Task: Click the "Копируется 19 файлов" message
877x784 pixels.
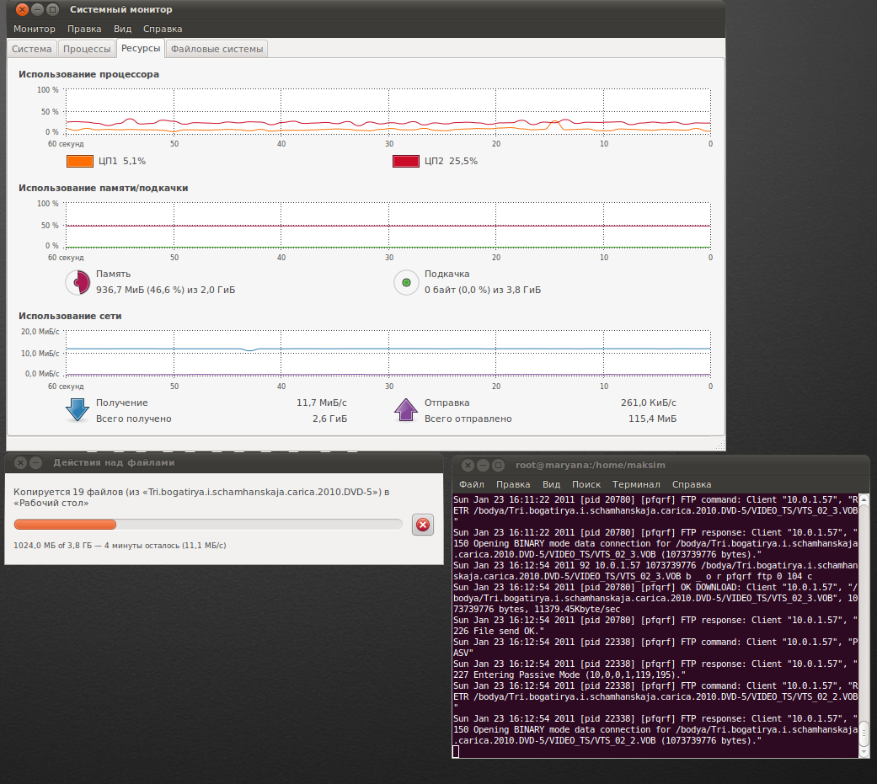Action: 201,498
